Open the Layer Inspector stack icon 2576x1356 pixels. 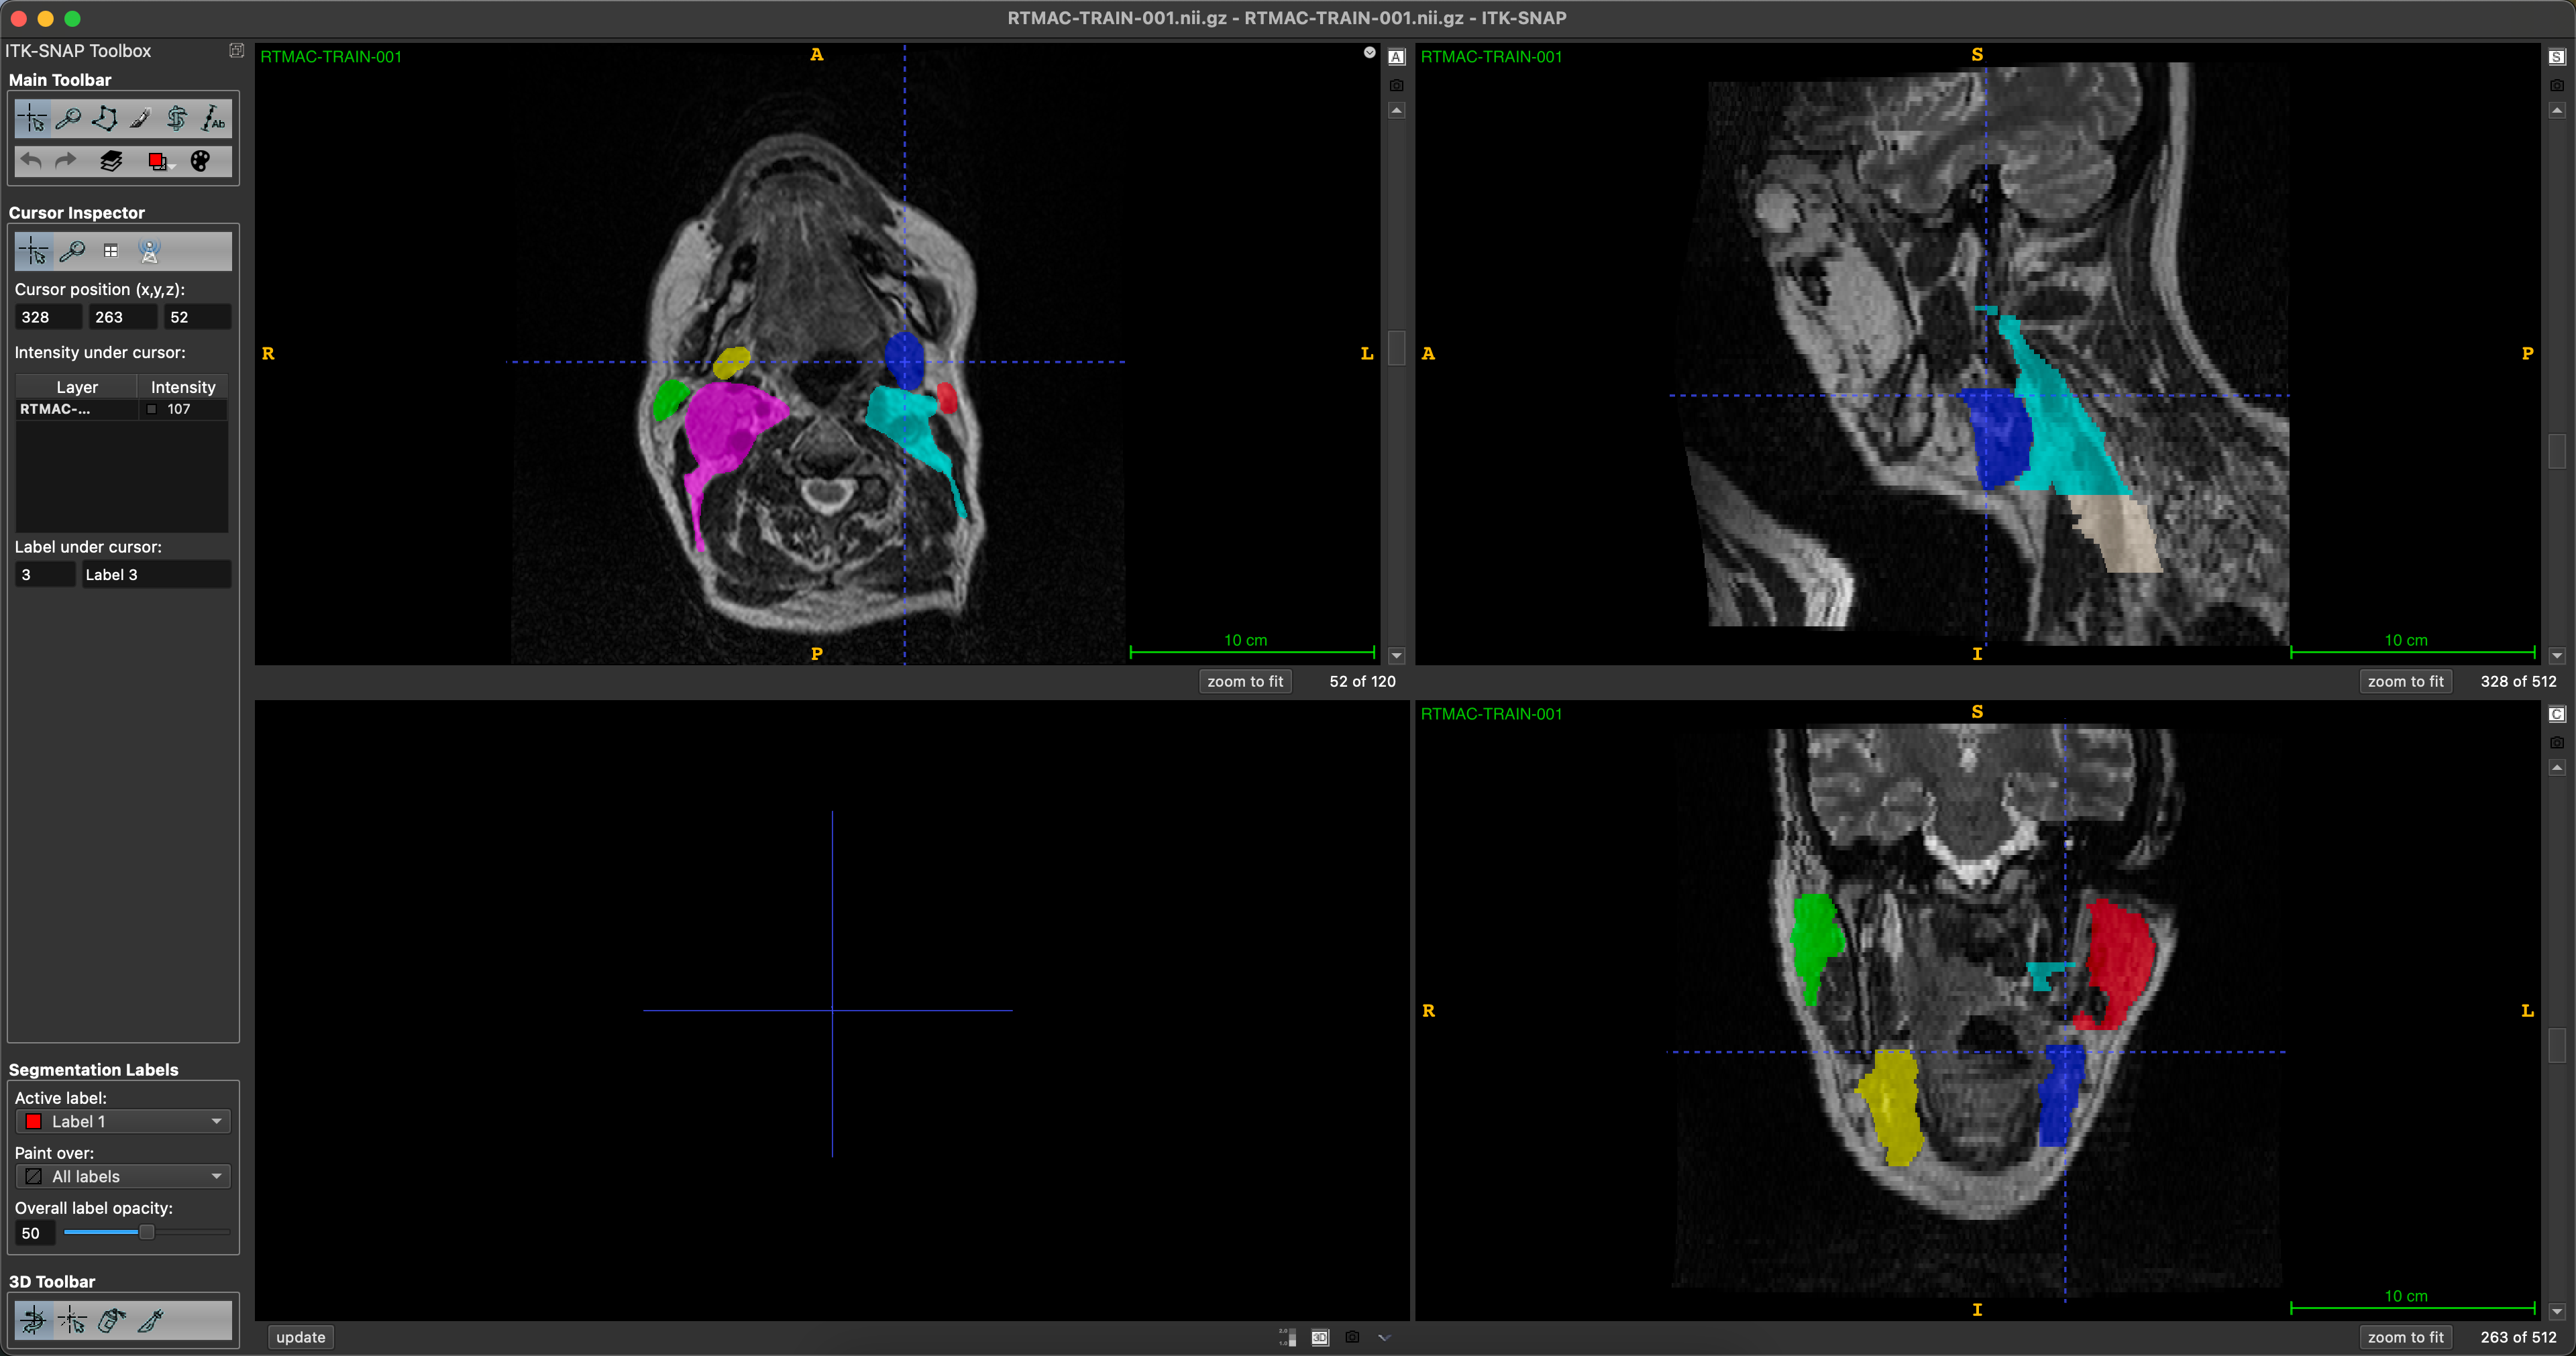[x=111, y=161]
